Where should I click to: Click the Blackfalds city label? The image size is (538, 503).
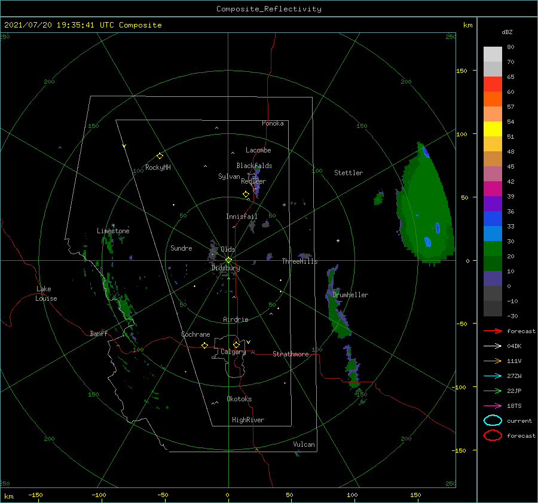(x=254, y=166)
